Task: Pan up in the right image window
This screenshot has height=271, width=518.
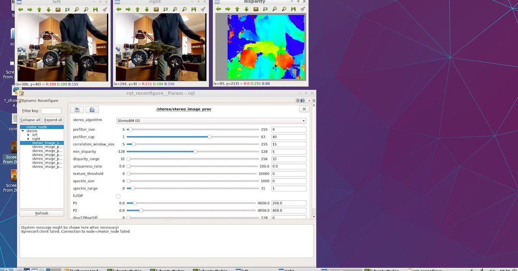Action: pos(138,9)
